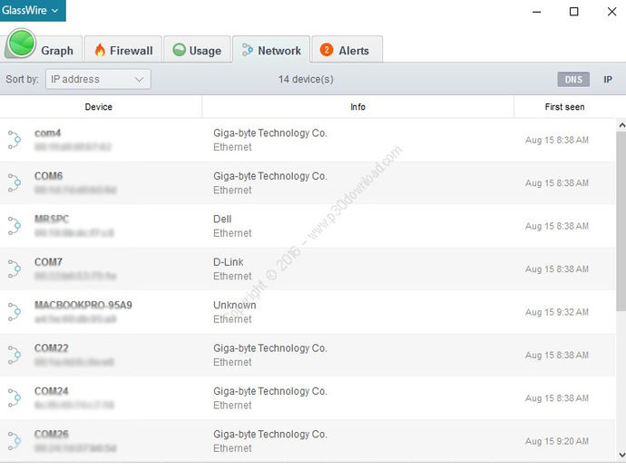Click the network icon of COM24 device
Viewport: 626px width, 470px height.
(x=15, y=398)
